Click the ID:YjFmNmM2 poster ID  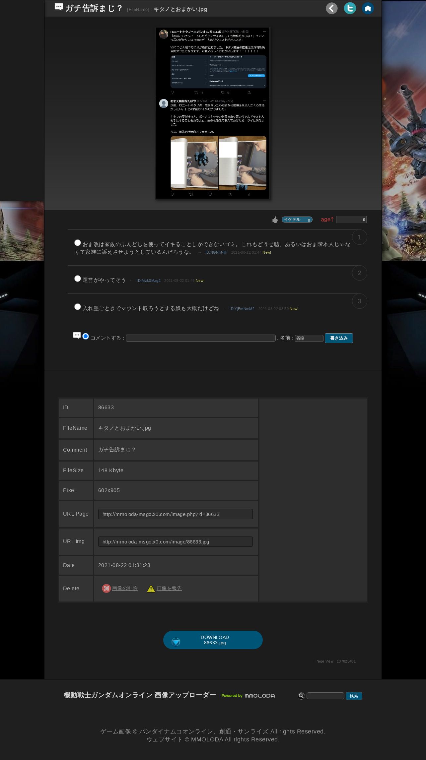(x=242, y=309)
